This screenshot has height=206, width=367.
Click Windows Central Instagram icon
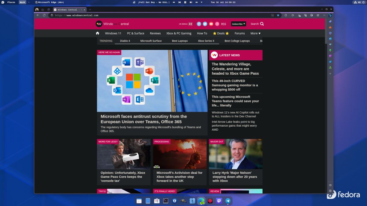217,24
